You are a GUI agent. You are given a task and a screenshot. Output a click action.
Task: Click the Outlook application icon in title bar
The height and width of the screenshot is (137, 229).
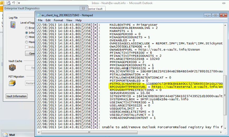pos(2,3)
